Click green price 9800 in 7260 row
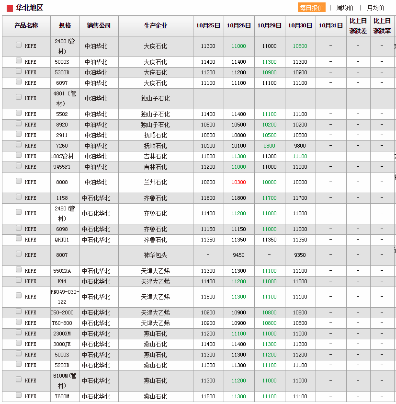 [x=269, y=146]
